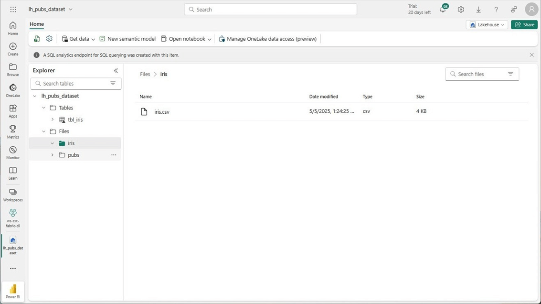Screen dimensions: 541x304
Task: Open Apps in the left sidebar
Action: coord(13,111)
